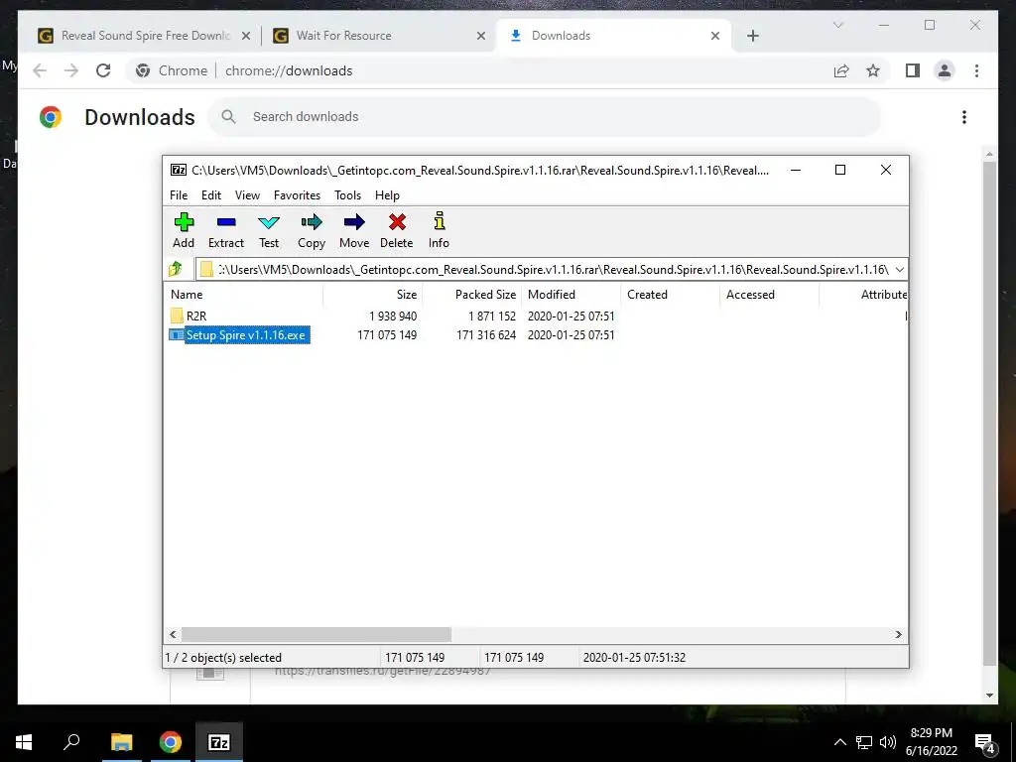Open Chrome's tab search chevron

(x=837, y=25)
